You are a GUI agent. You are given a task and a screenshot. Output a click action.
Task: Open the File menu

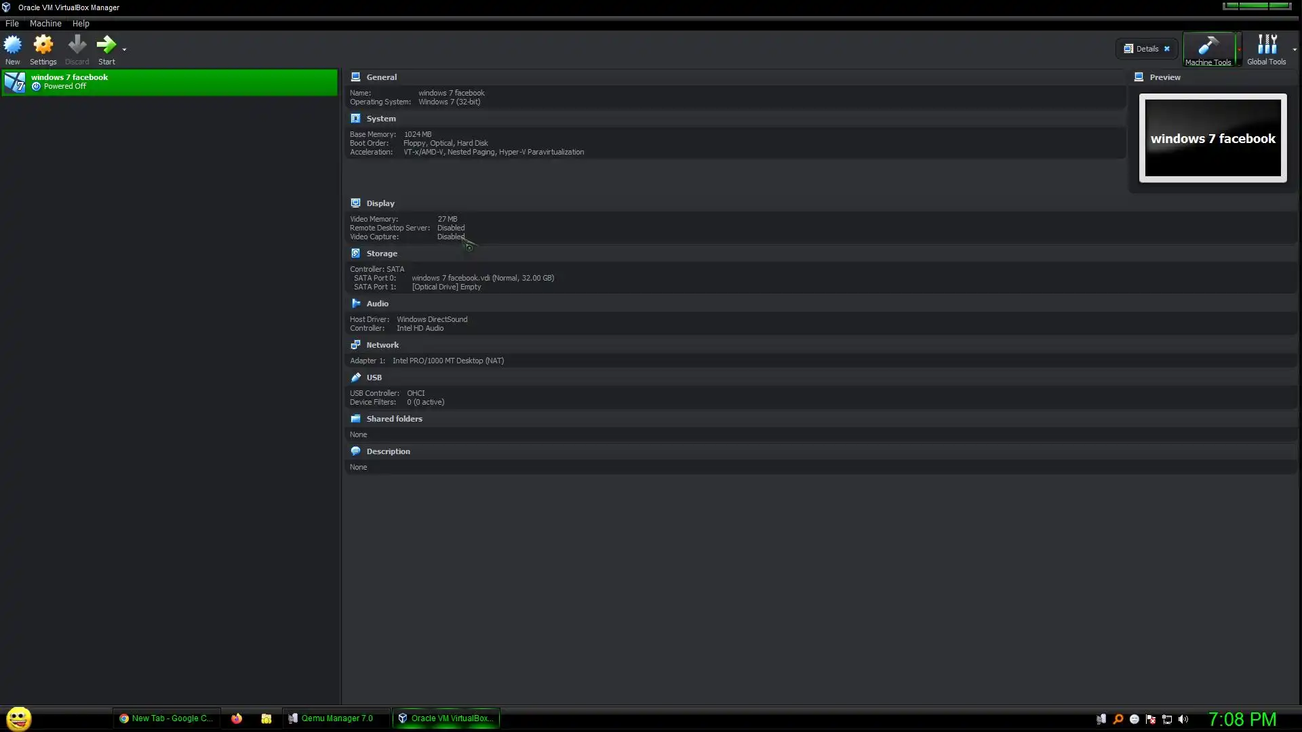coord(12,23)
